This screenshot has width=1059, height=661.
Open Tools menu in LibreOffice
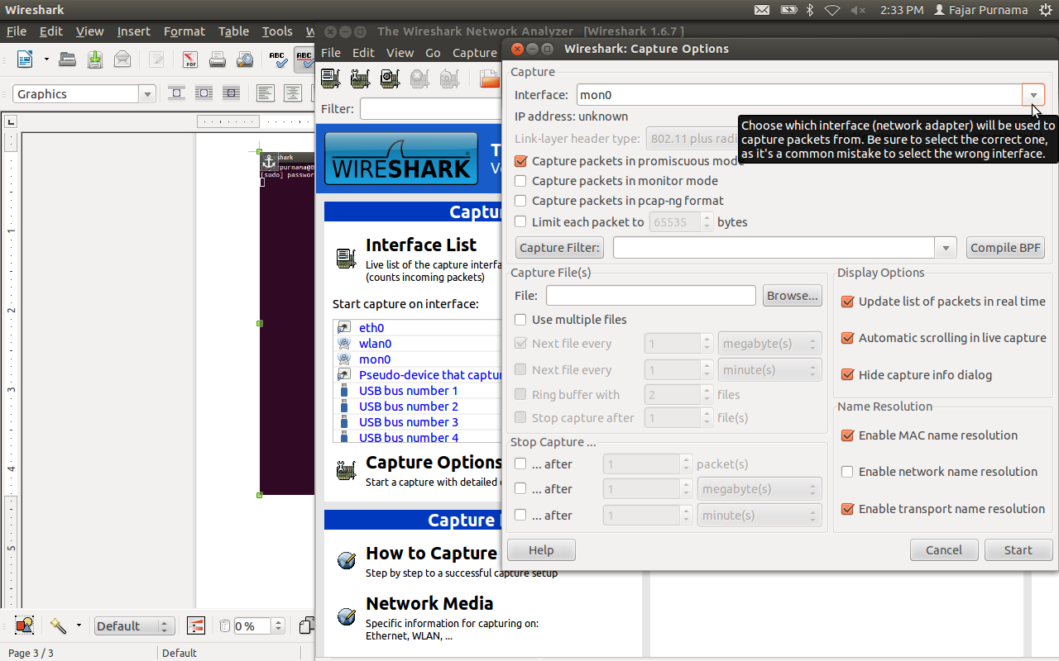(277, 31)
